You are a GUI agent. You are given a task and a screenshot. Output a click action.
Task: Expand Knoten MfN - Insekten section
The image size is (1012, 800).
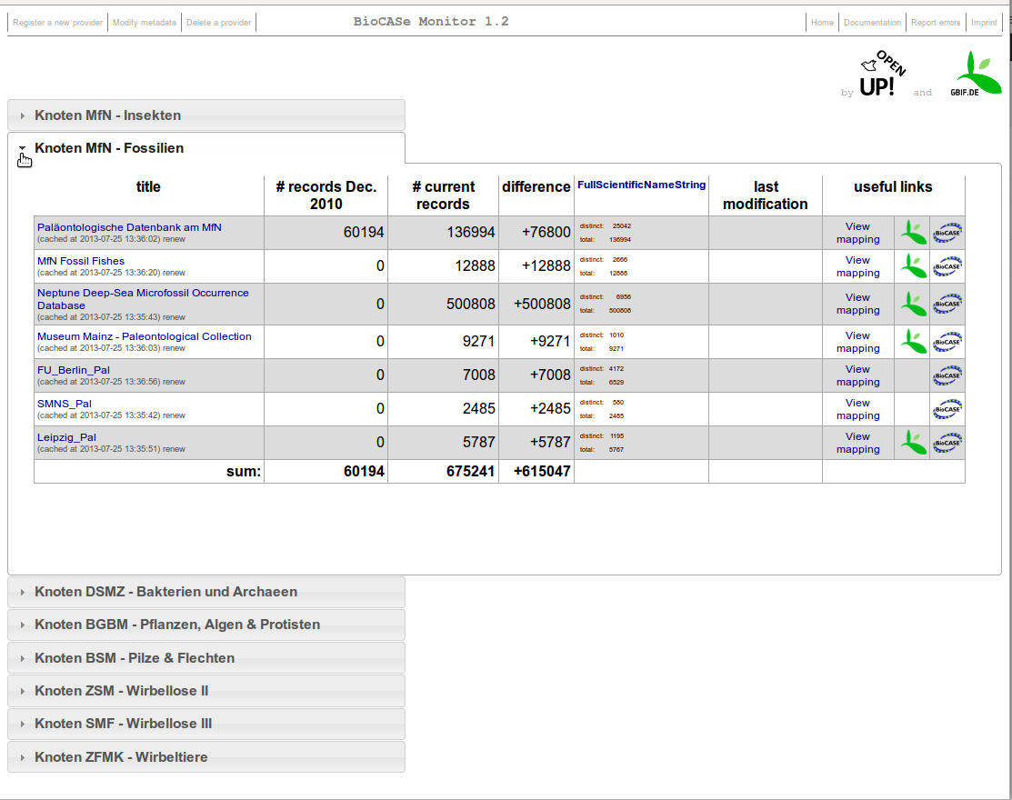coord(205,115)
